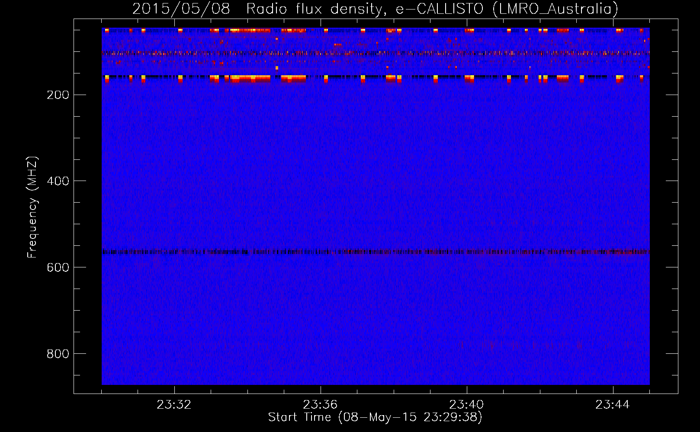Image resolution: width=700 pixels, height=432 pixels.
Task: Click the 23:36 time tick label
Action: pos(320,405)
